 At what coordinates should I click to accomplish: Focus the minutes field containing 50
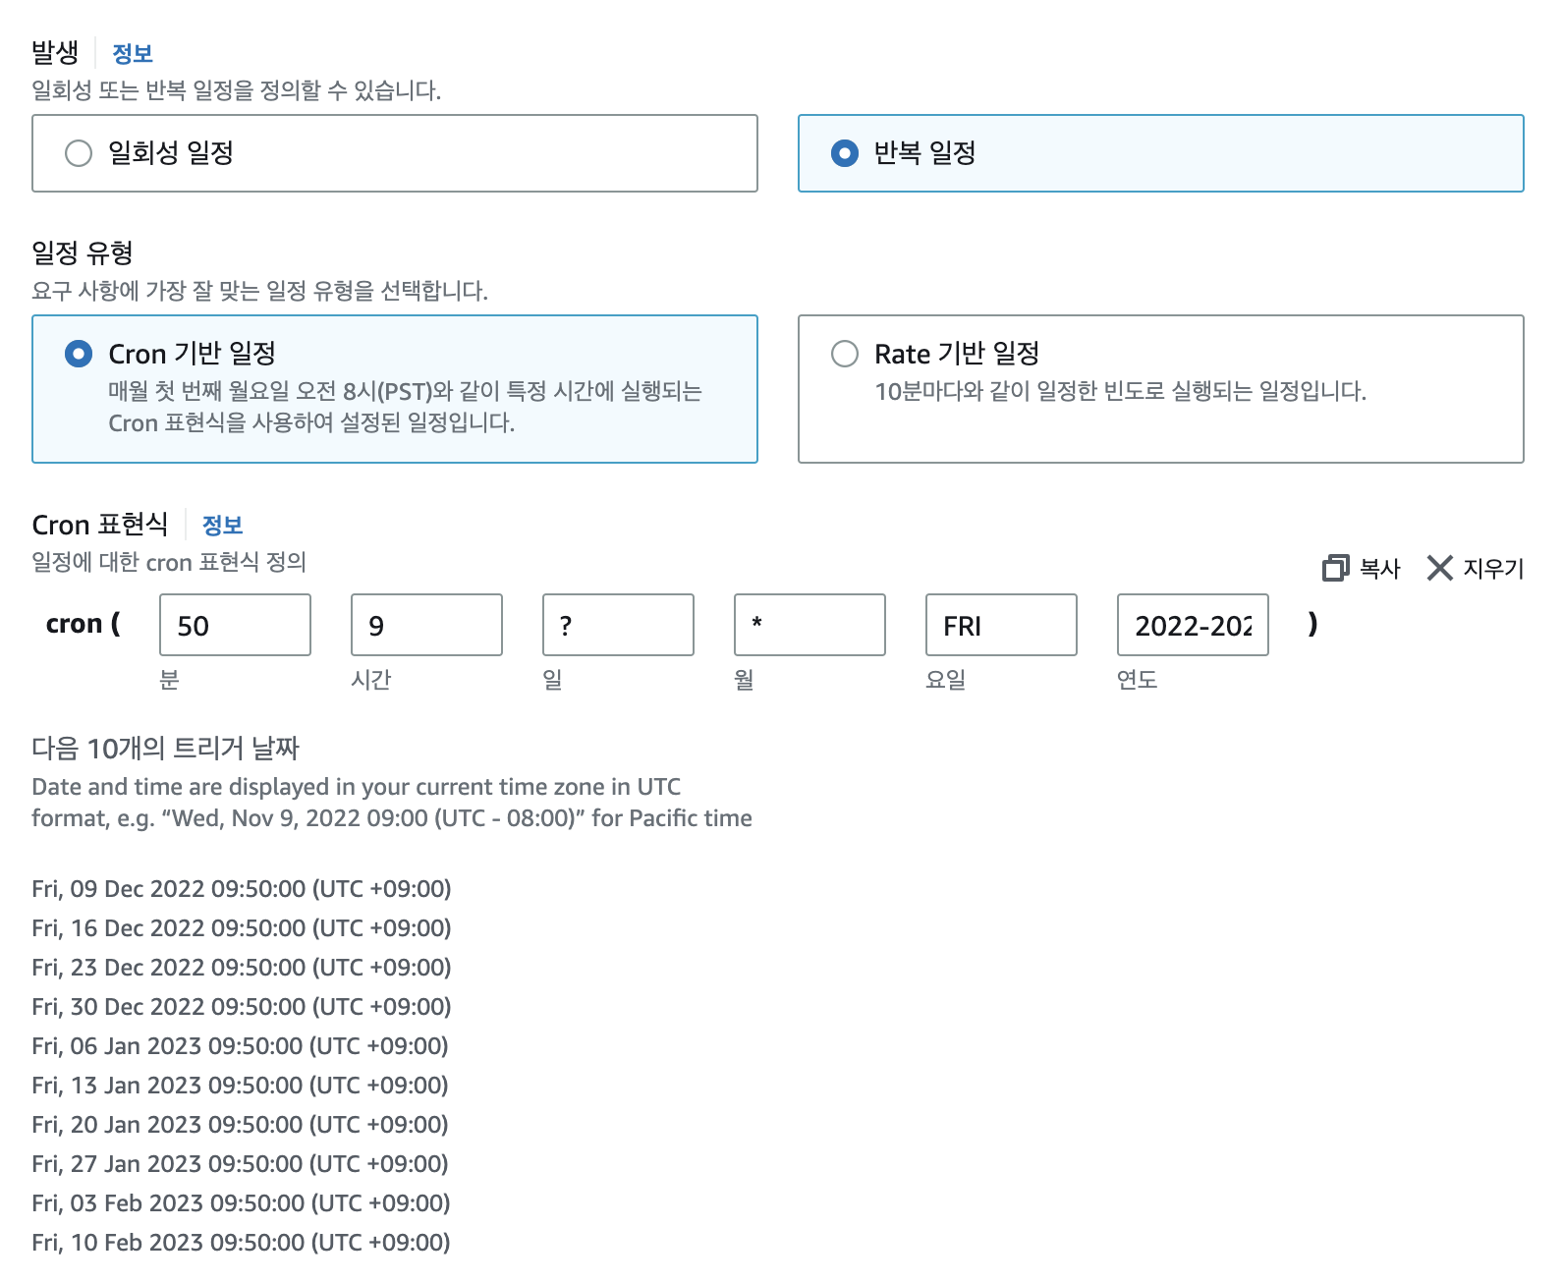point(235,625)
